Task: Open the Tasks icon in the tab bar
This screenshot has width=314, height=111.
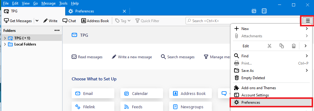Action: pos(264,11)
